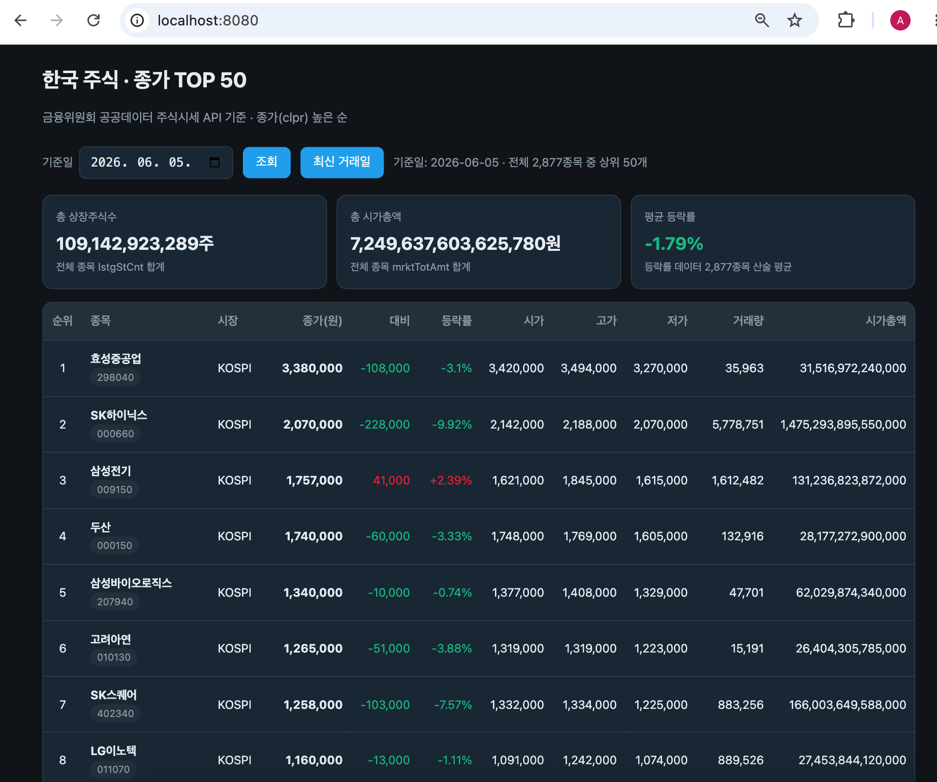Click the 000660 stock code badge
The height and width of the screenshot is (782, 937).
point(115,434)
